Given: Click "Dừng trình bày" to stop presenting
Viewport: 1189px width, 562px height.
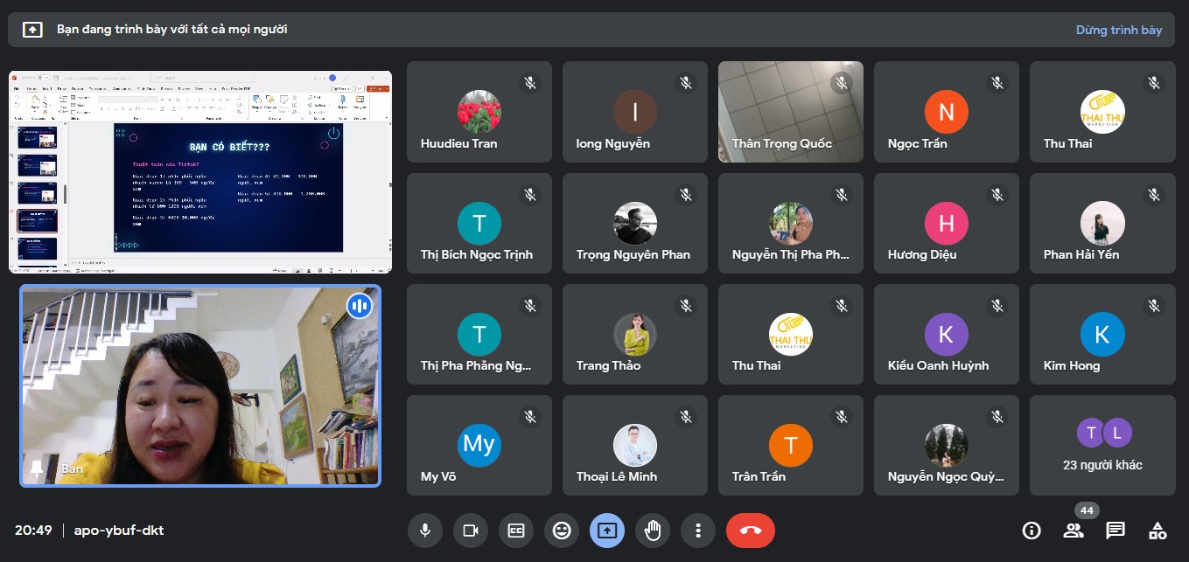Looking at the screenshot, I should tap(1118, 30).
